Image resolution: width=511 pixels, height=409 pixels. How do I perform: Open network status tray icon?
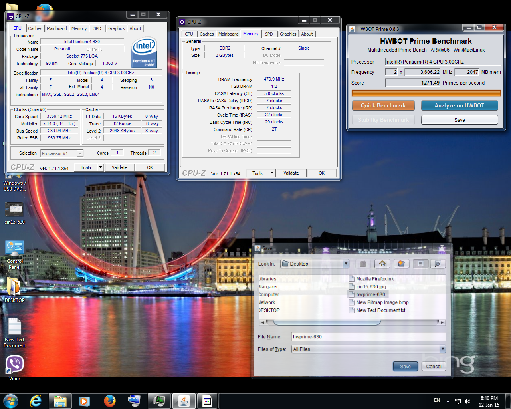tap(458, 401)
